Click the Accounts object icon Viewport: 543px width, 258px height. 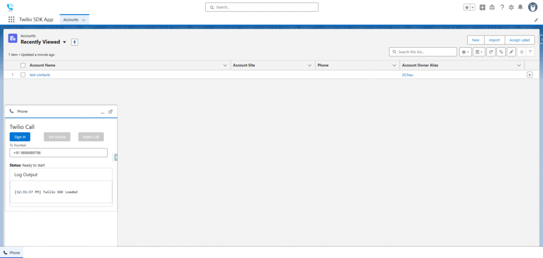tap(13, 39)
